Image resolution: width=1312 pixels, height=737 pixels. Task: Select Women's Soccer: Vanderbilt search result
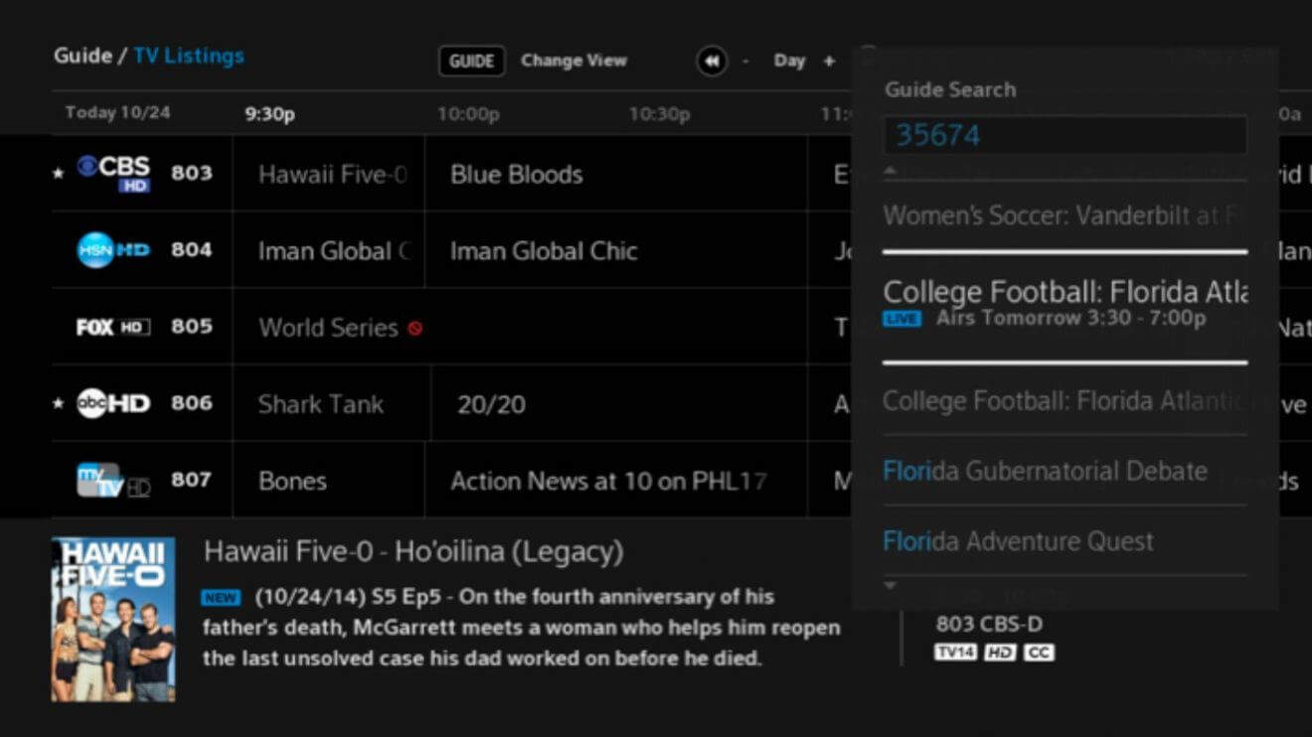[1065, 216]
